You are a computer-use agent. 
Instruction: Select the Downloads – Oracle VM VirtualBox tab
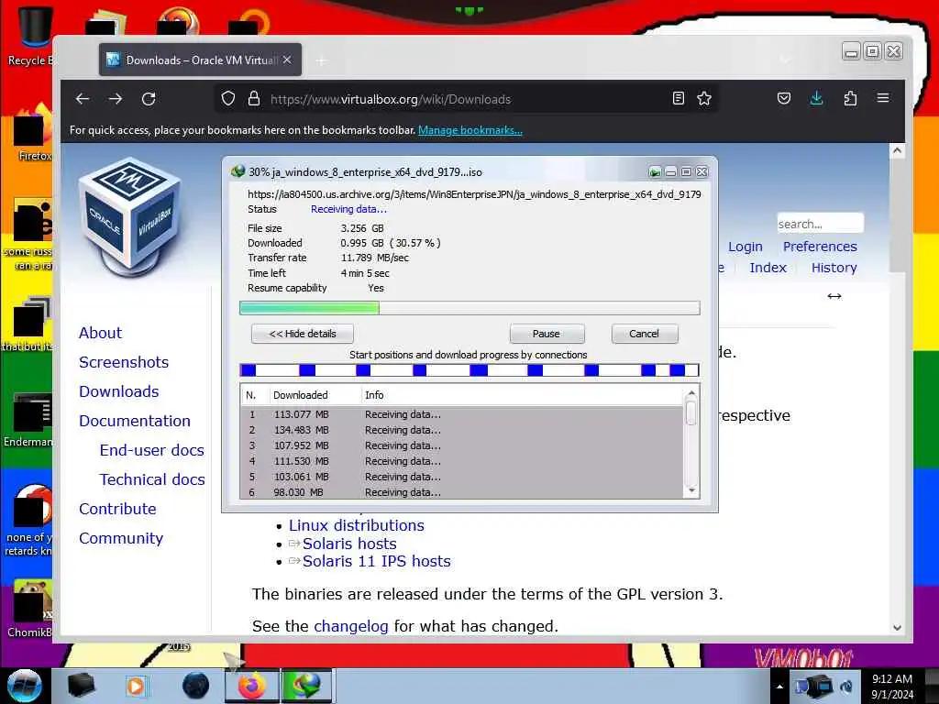[201, 60]
